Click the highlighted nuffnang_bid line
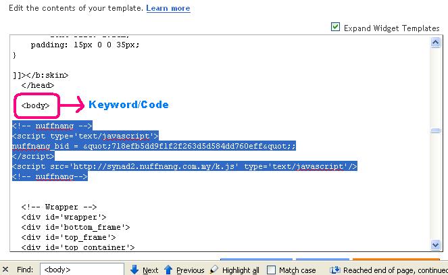Image resolution: width=448 pixels, height=275 pixels. point(153,146)
